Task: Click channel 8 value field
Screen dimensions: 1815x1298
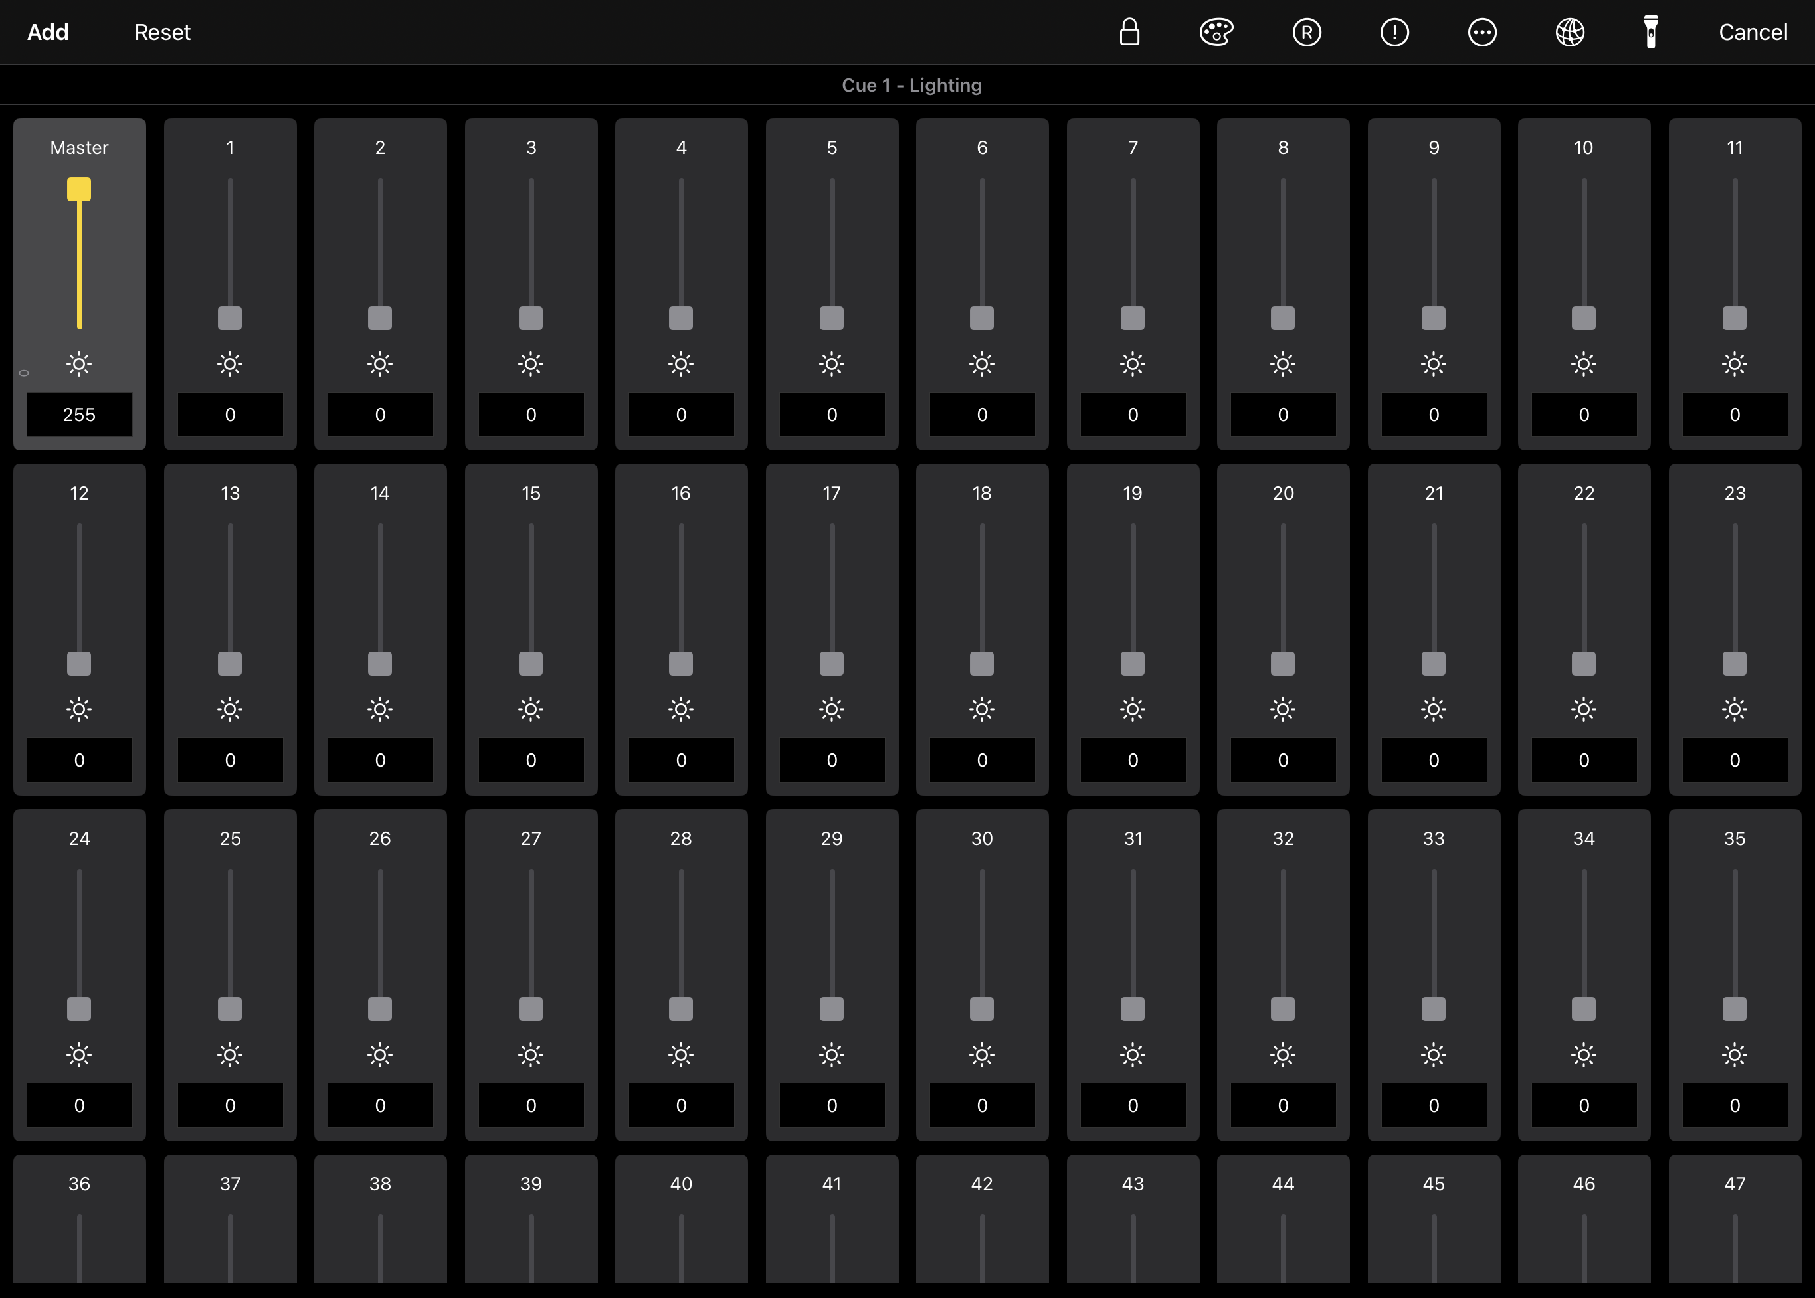Action: click(x=1283, y=414)
